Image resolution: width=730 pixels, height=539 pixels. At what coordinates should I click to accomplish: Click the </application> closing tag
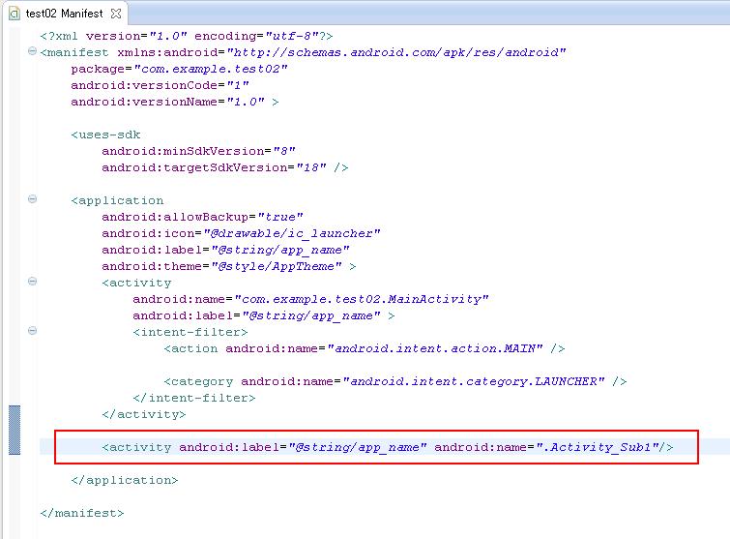125,480
